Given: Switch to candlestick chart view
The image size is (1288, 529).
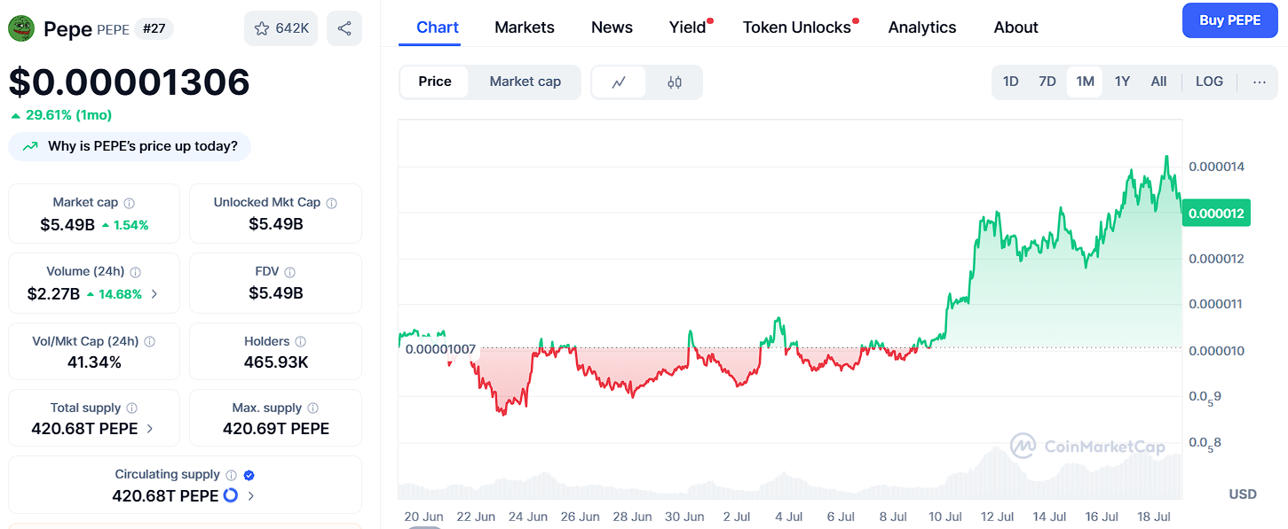Looking at the screenshot, I should pyautogui.click(x=675, y=82).
